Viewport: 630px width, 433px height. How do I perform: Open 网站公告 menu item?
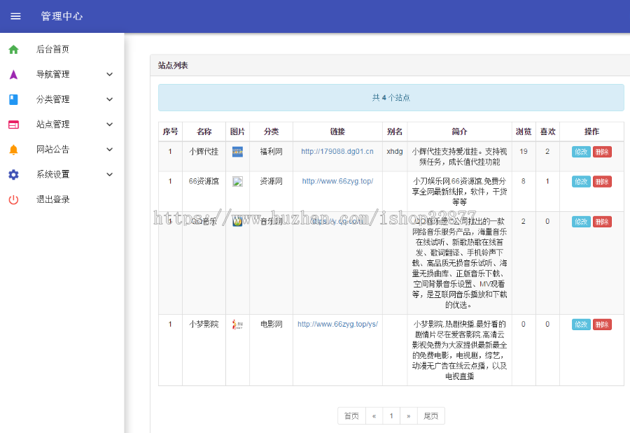click(x=52, y=150)
